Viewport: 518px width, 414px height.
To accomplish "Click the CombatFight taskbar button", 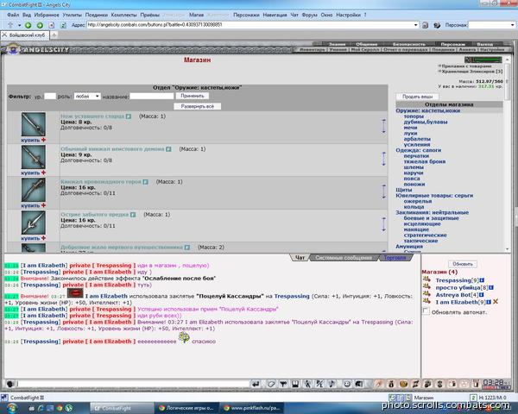I will click(x=122, y=408).
